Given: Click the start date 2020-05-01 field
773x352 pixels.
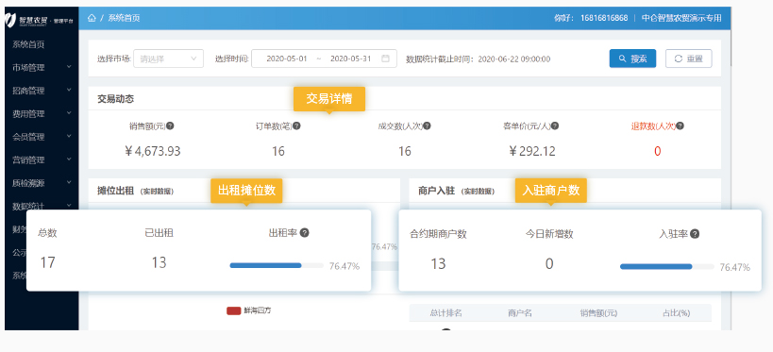Looking at the screenshot, I should 286,59.
